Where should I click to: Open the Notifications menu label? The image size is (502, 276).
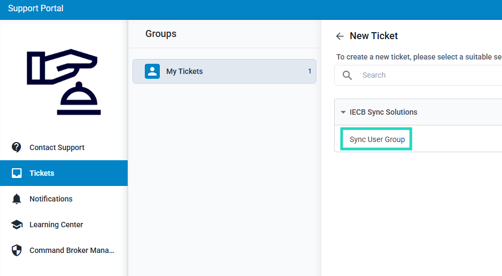51,199
